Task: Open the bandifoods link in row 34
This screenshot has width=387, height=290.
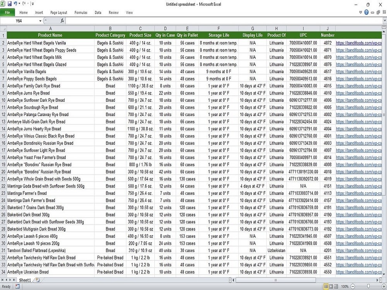Action: pos(359,272)
